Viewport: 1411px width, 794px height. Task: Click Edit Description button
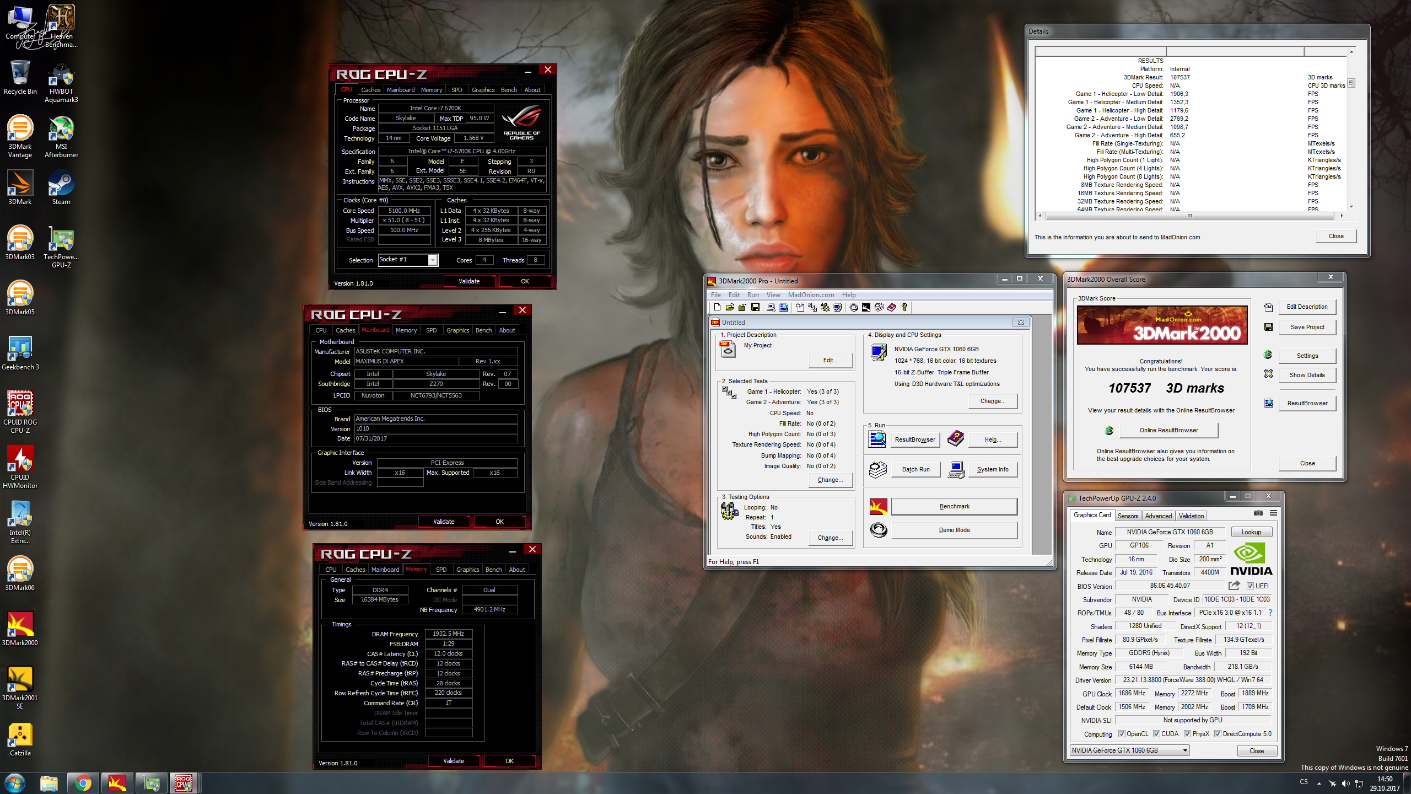coord(1307,307)
